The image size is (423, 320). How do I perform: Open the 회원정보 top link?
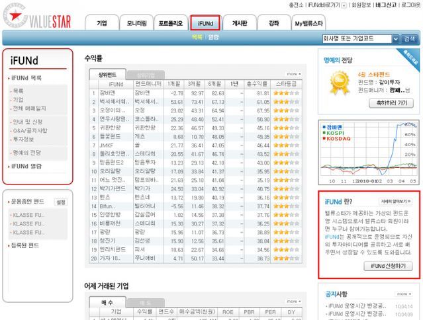[x=361, y=5]
